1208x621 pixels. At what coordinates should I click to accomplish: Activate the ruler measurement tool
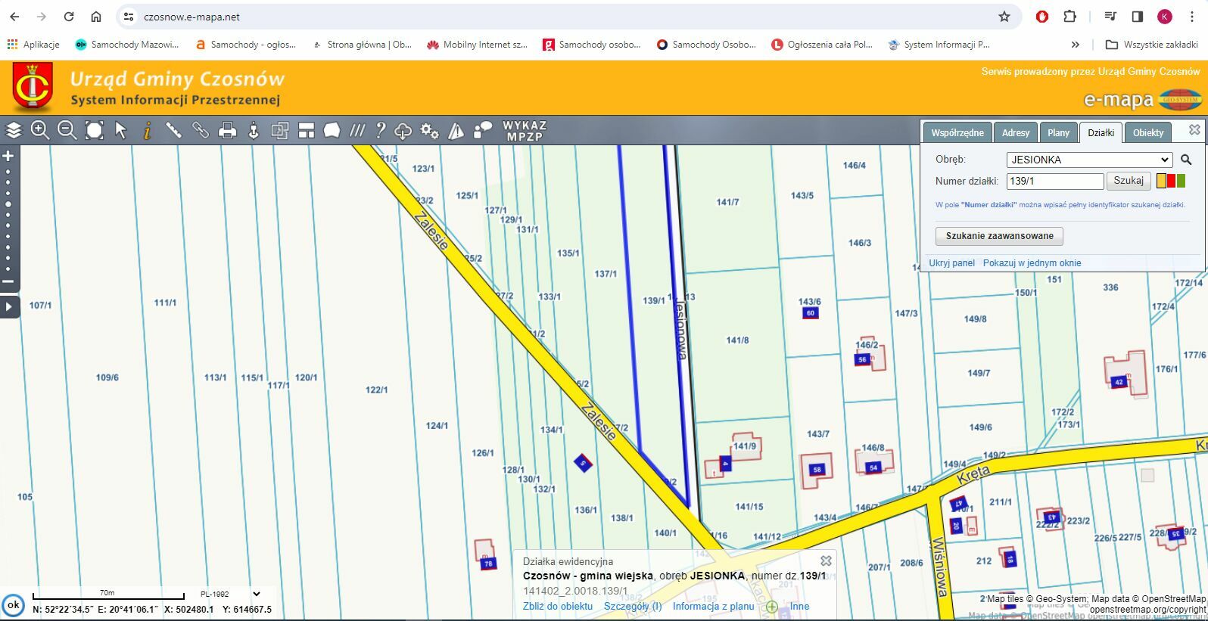click(x=173, y=131)
